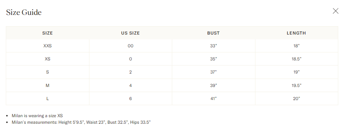Viewport: 343px width, 139px height.
Task: Close the Size Guide dialog
Action: click(x=335, y=11)
